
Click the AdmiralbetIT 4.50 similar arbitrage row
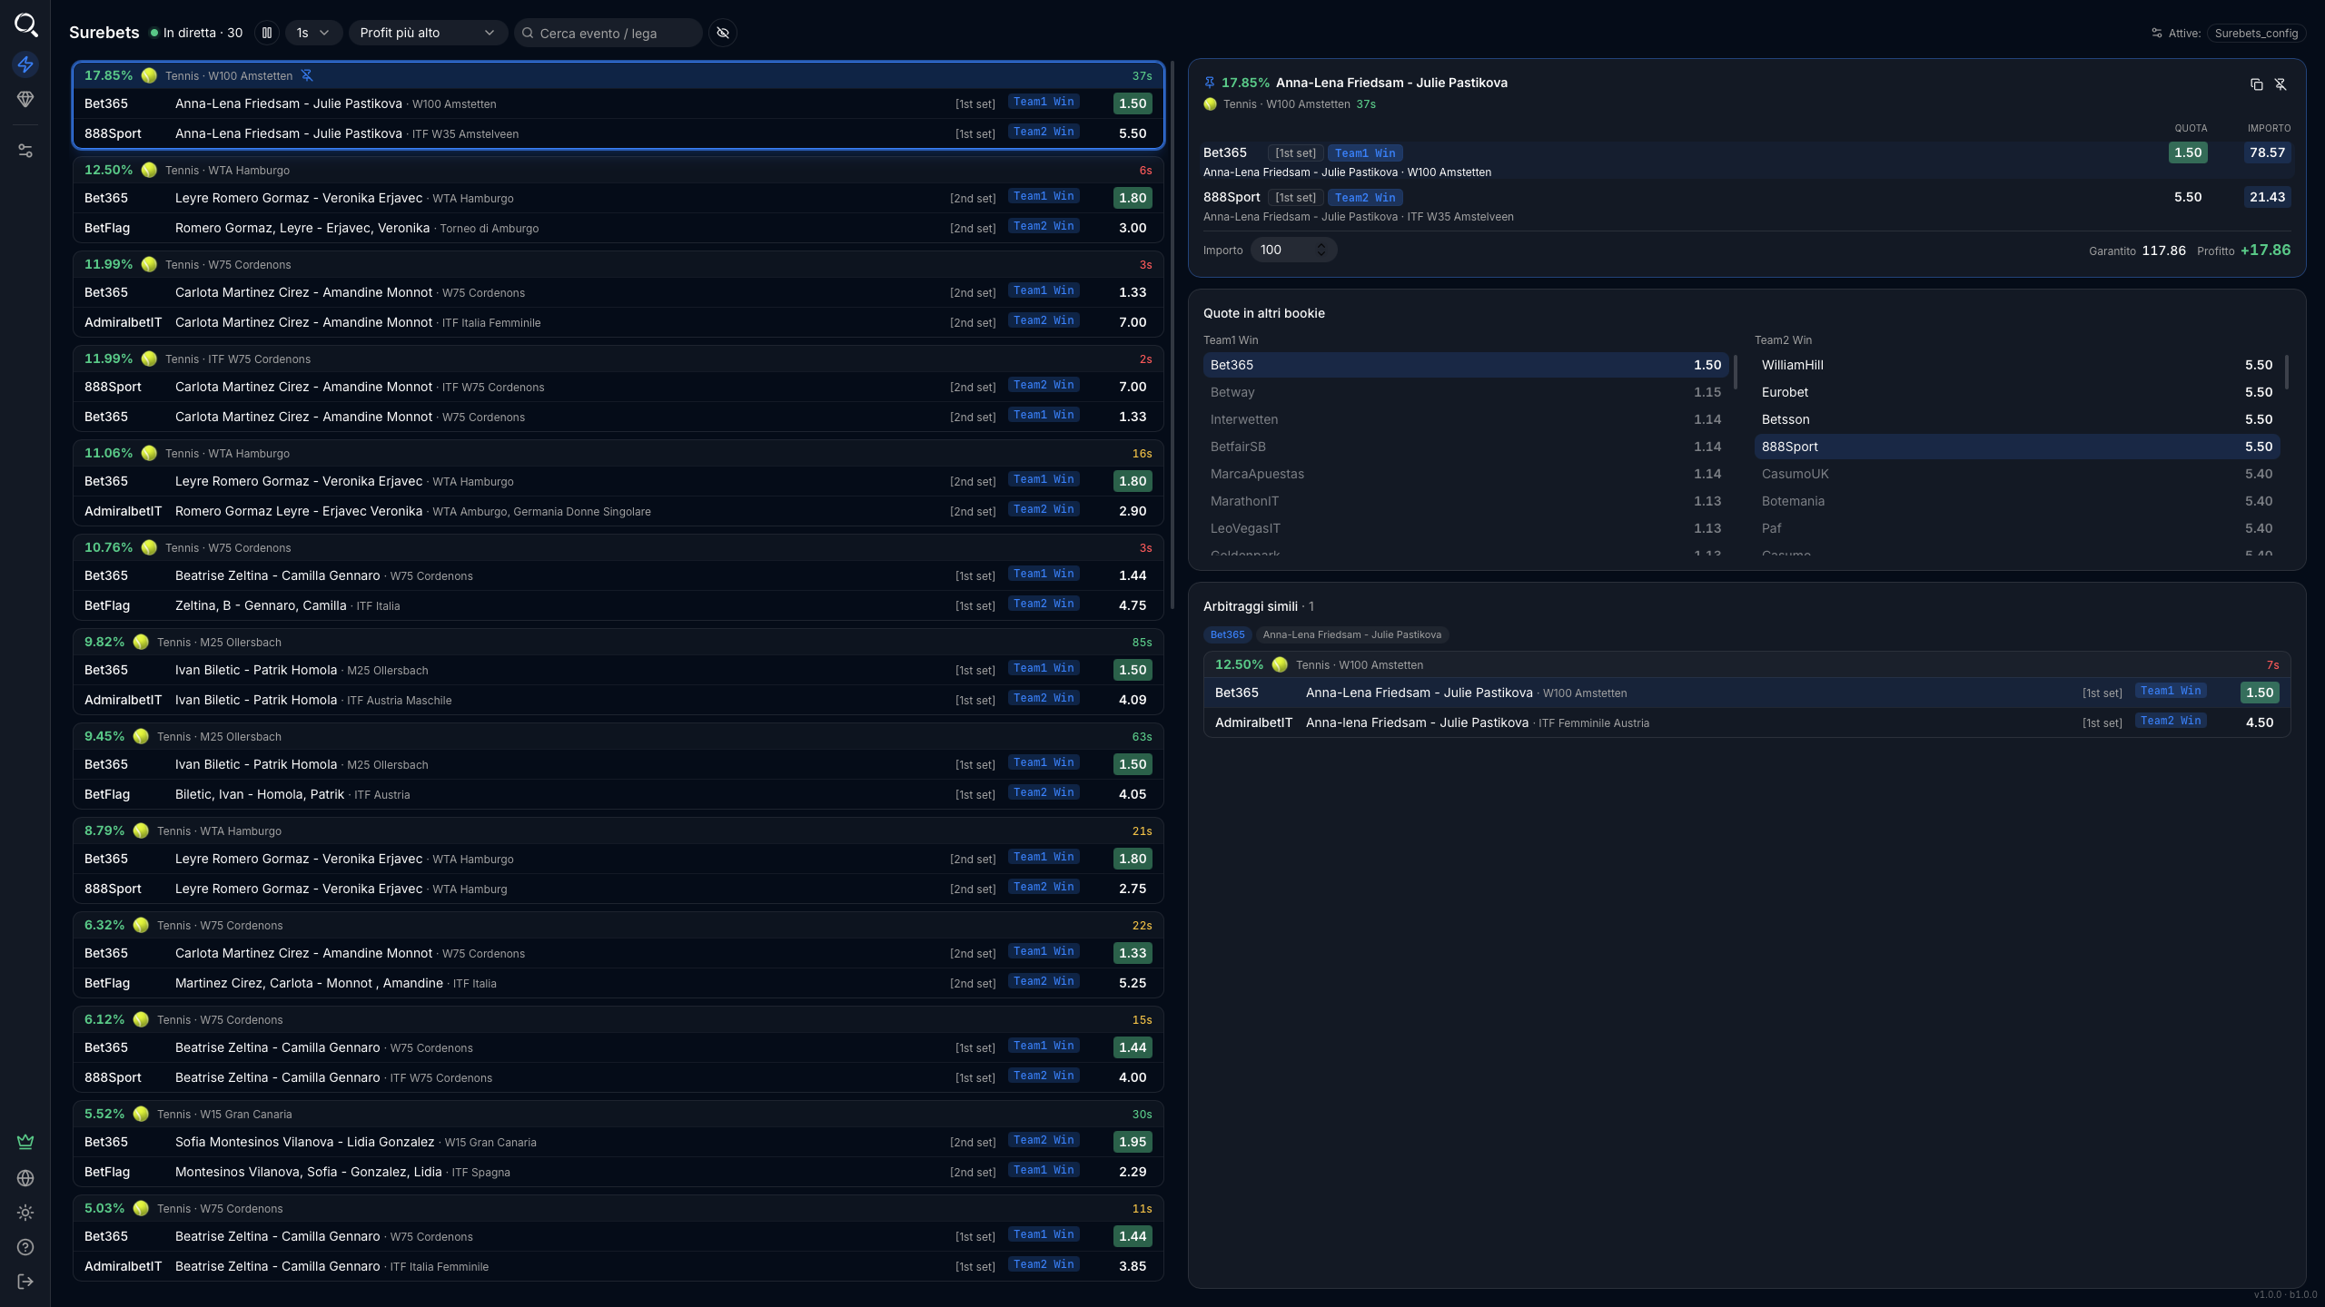(1746, 722)
